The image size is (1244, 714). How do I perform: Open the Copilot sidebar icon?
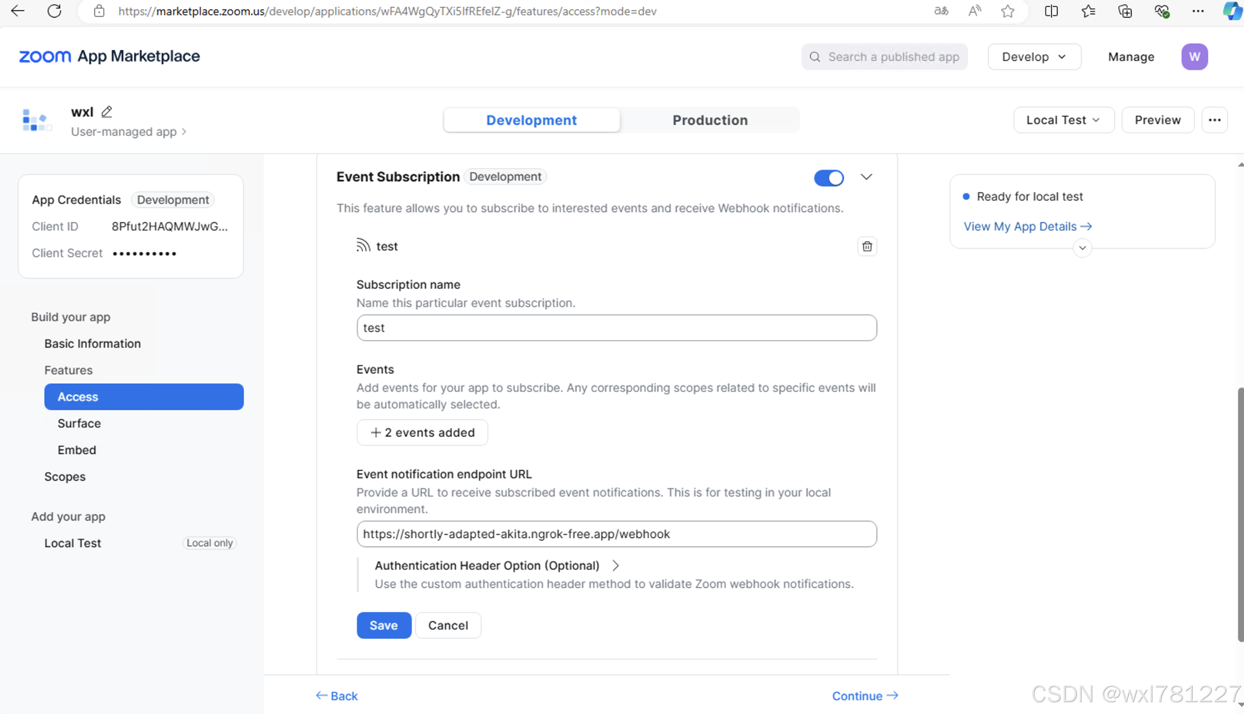click(x=1233, y=11)
